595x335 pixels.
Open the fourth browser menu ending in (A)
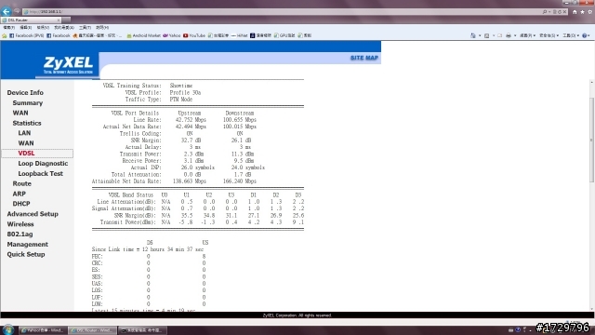click(x=64, y=28)
